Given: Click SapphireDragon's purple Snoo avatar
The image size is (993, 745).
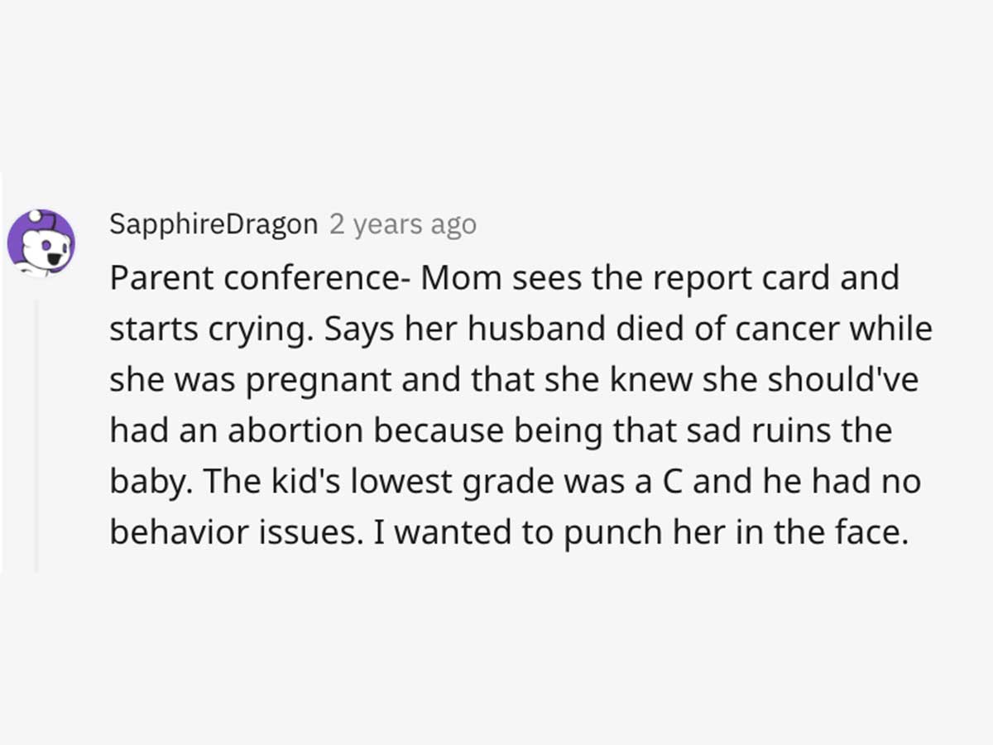Looking at the screenshot, I should (41, 243).
